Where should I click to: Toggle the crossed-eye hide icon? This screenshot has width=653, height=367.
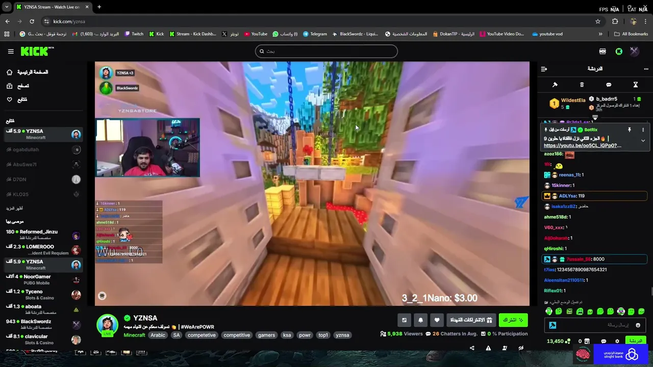[521, 348]
